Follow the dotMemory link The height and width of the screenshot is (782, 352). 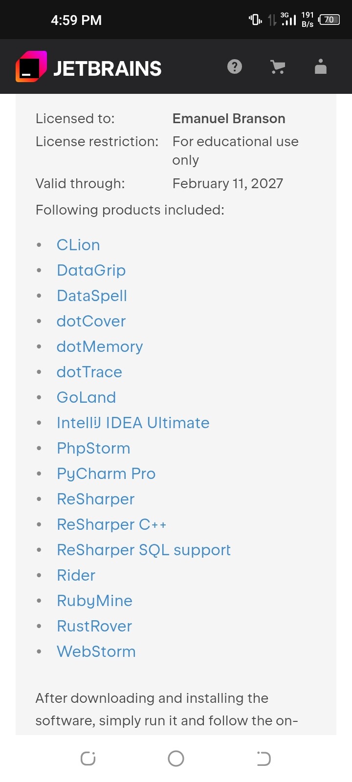tap(100, 347)
